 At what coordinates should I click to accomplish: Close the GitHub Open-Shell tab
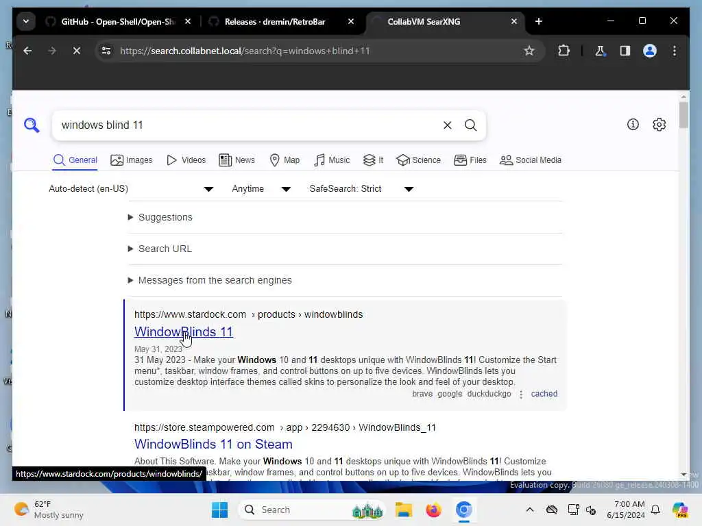click(188, 21)
